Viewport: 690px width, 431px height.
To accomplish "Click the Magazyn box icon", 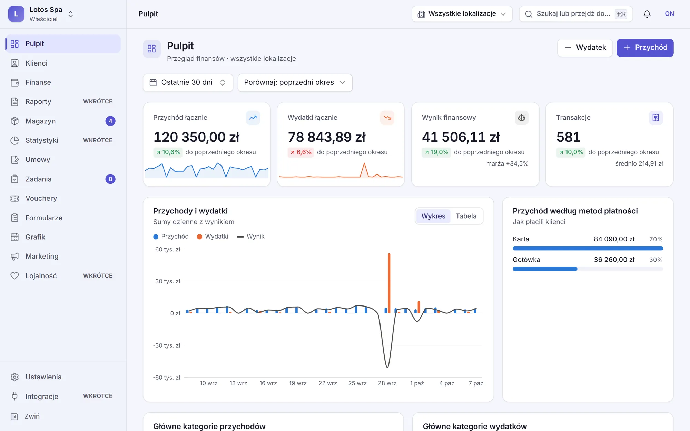I will click(x=14, y=121).
